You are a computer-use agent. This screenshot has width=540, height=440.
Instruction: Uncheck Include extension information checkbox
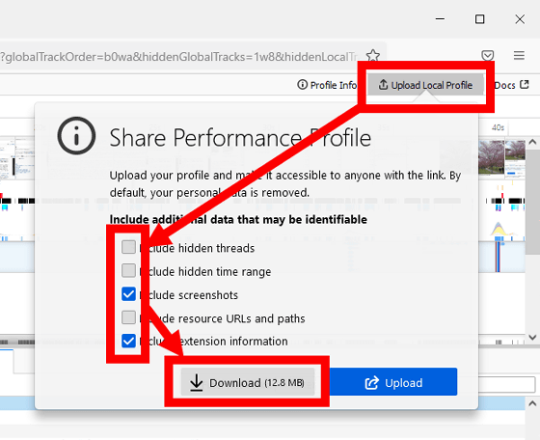(x=128, y=341)
